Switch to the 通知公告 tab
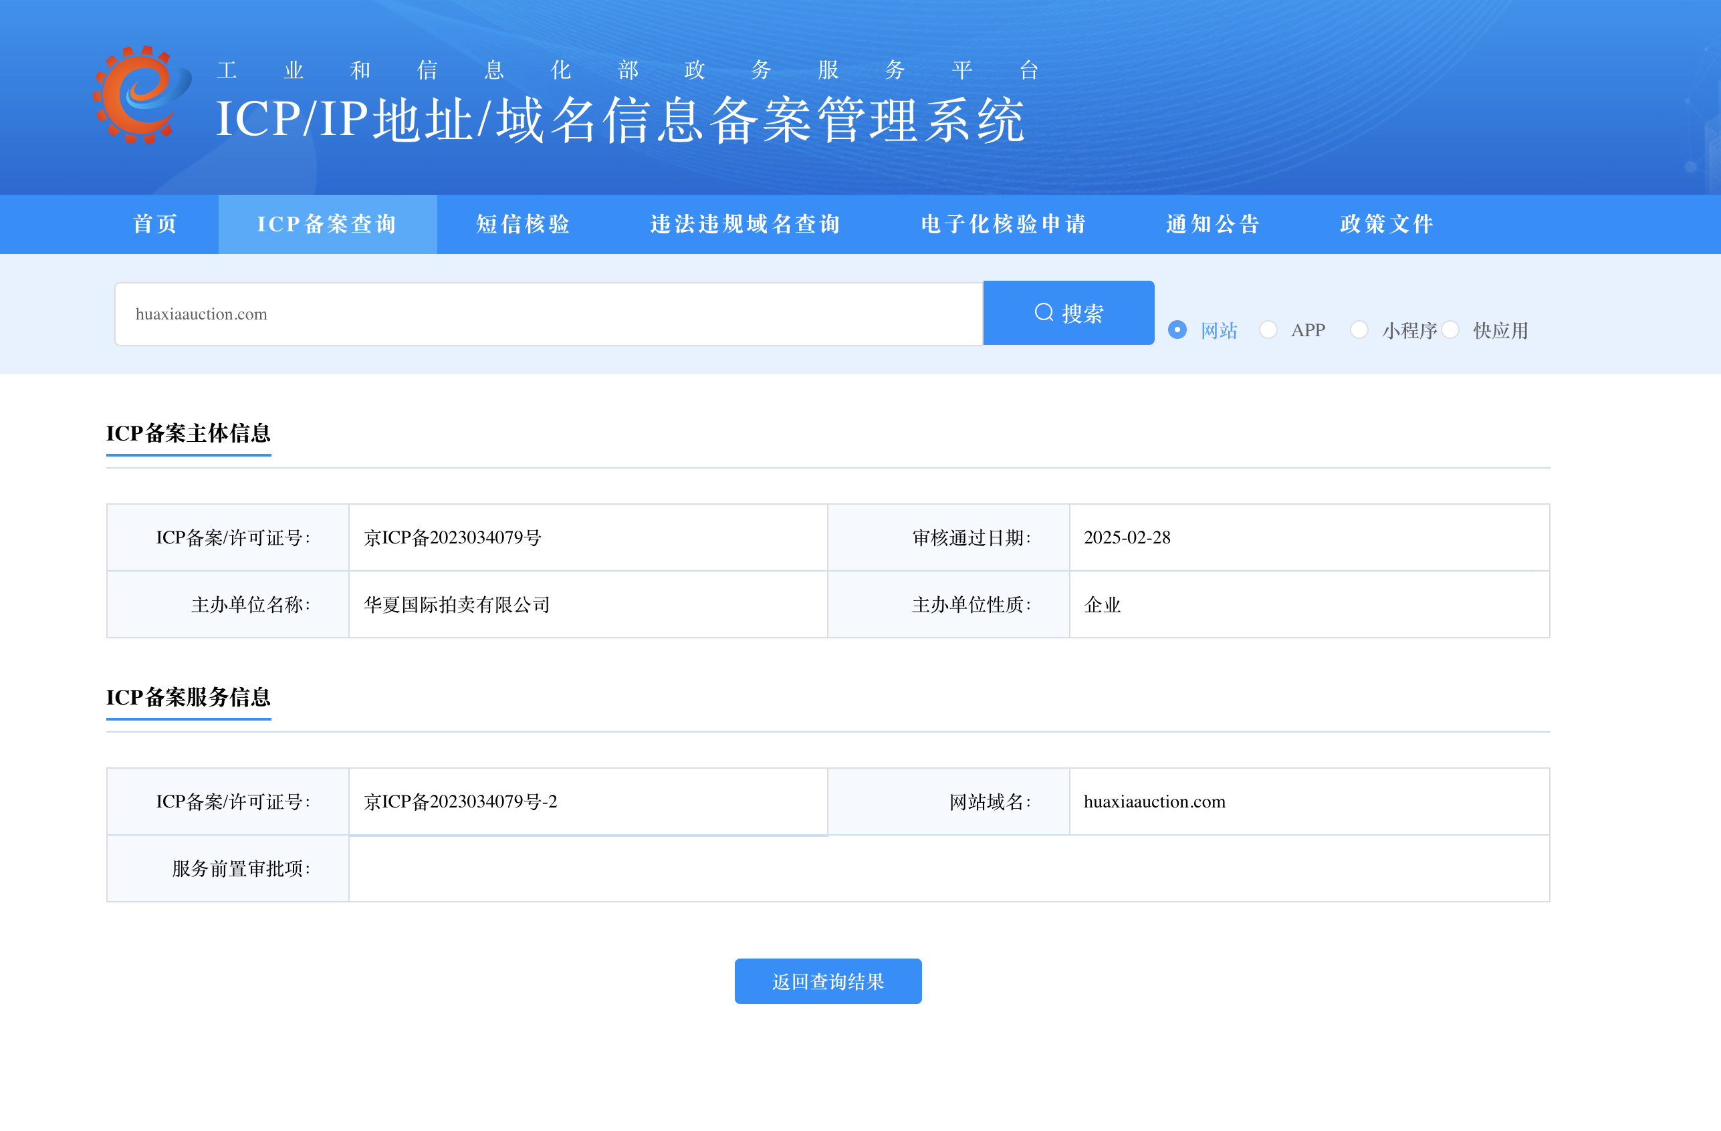 tap(1213, 224)
